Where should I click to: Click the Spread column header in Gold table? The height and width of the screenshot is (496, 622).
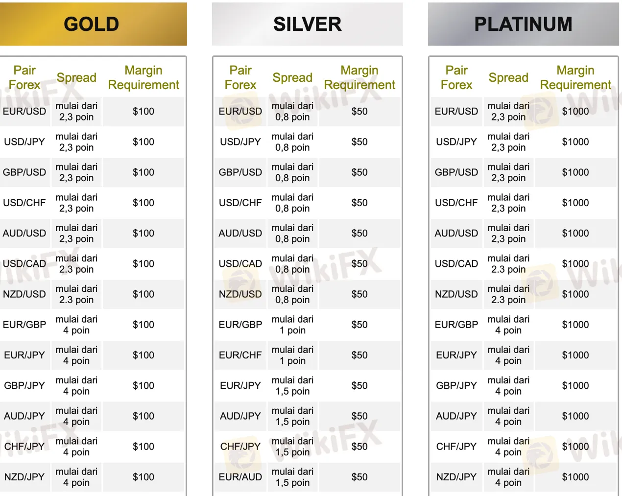click(76, 77)
